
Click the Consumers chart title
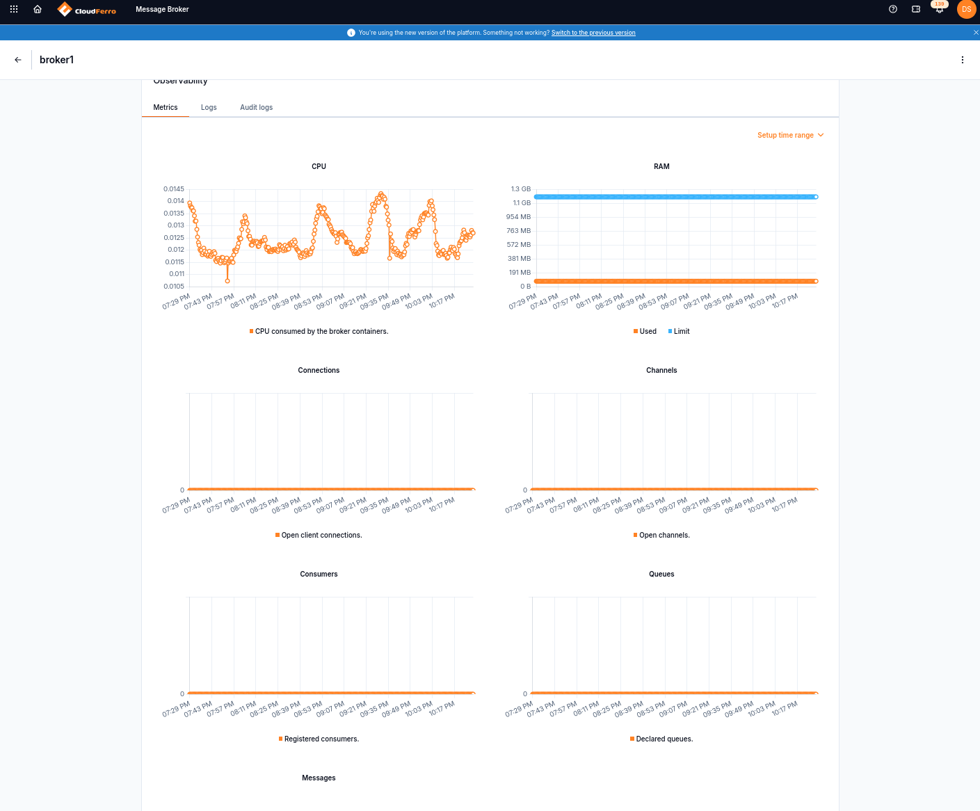(319, 574)
